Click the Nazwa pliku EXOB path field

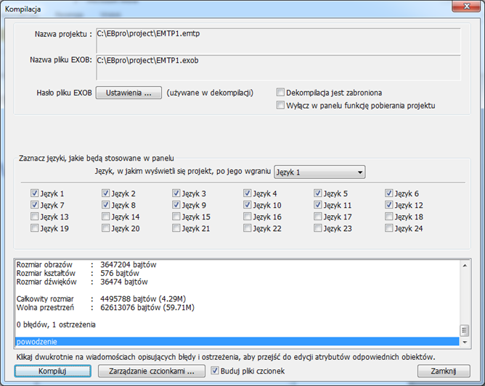coord(278,67)
